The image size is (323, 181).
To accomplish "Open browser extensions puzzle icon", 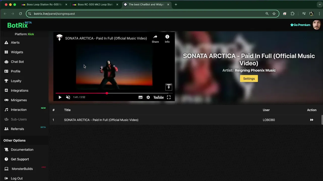I will 292,14.
